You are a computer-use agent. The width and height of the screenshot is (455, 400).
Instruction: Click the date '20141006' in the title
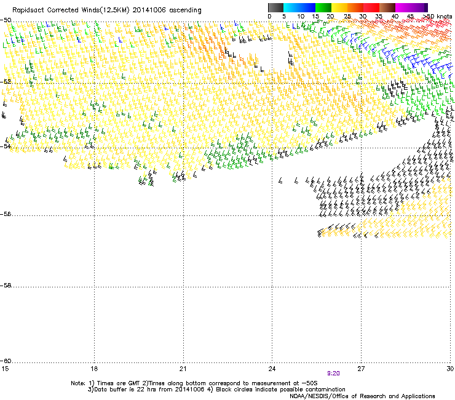149,10
